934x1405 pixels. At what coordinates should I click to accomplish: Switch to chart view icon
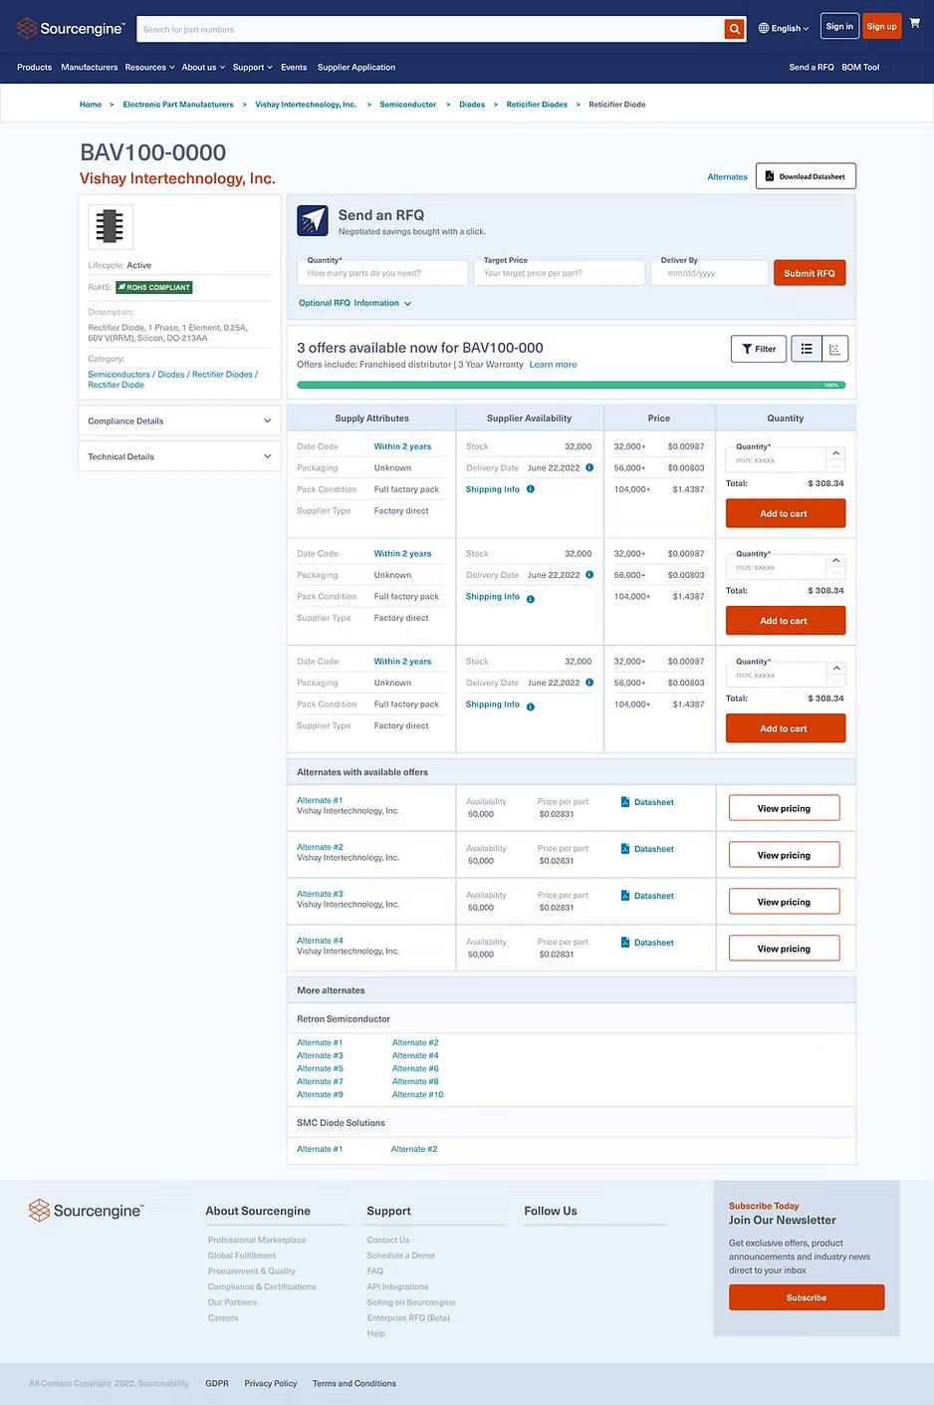point(834,349)
